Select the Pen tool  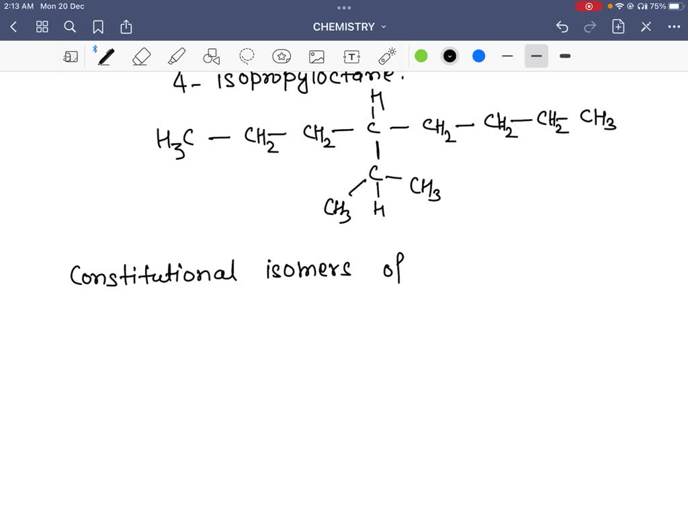point(105,56)
